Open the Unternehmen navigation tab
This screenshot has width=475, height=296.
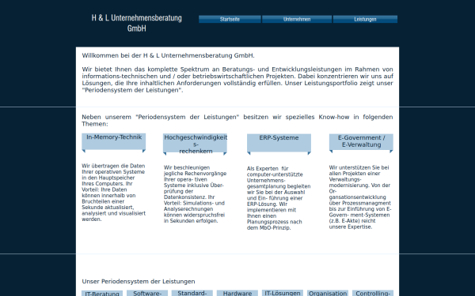coord(297,19)
